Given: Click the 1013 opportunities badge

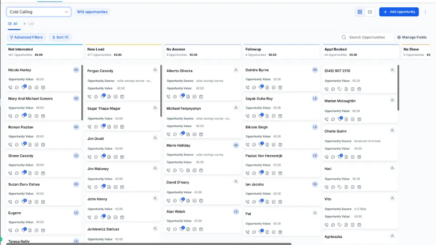Looking at the screenshot, I should (x=92, y=12).
